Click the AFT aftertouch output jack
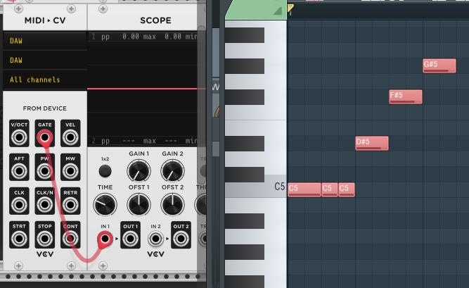469x288 pixels. [19, 169]
